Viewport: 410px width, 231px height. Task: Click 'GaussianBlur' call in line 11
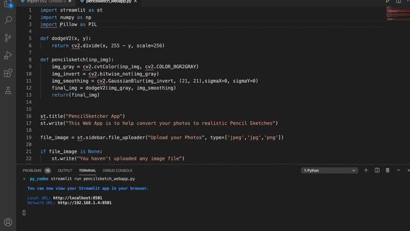click(125, 81)
